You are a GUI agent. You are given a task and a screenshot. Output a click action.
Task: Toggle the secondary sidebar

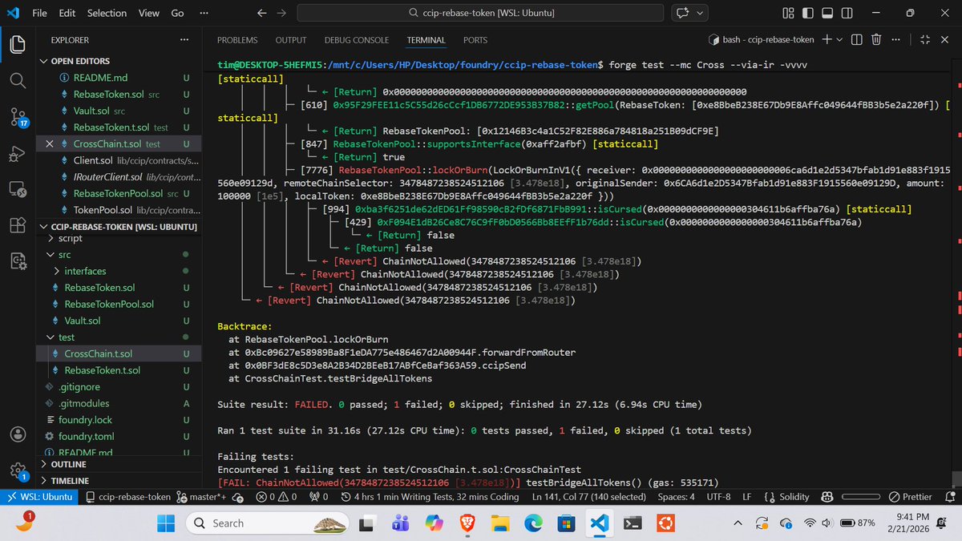tap(847, 13)
